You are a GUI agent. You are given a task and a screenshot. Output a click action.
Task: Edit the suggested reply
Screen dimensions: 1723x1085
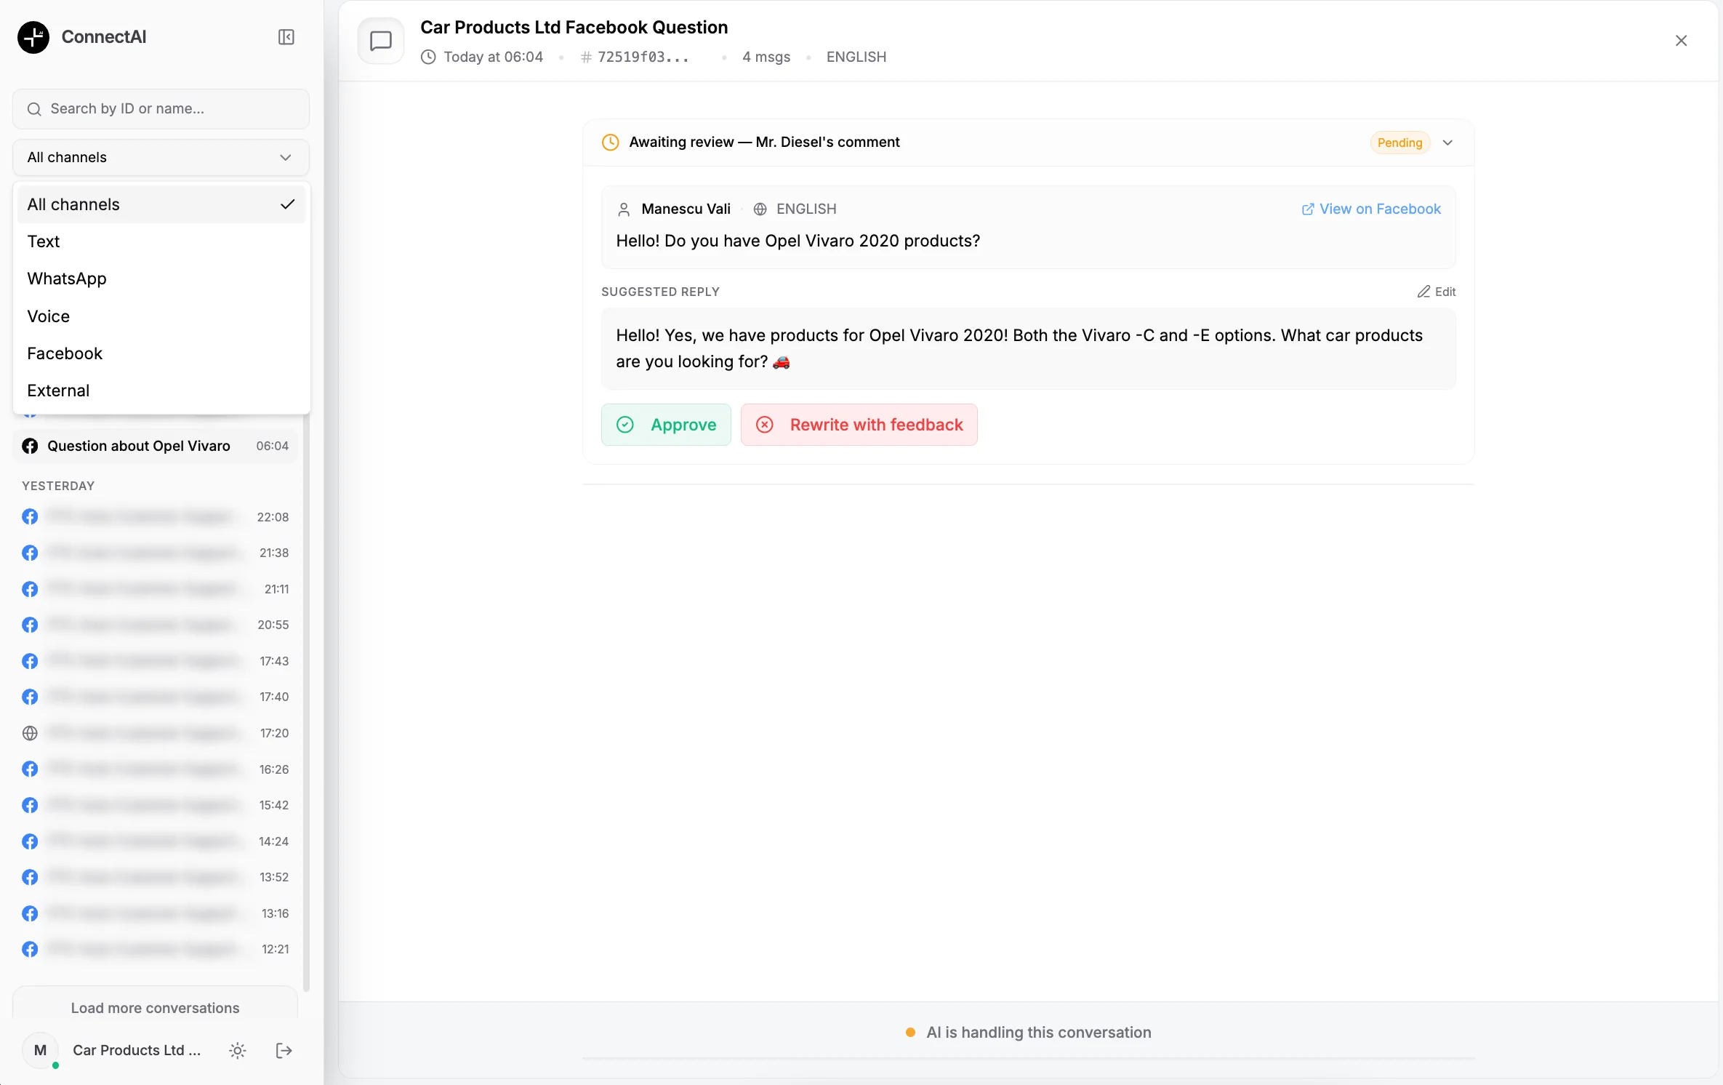pyautogui.click(x=1436, y=292)
